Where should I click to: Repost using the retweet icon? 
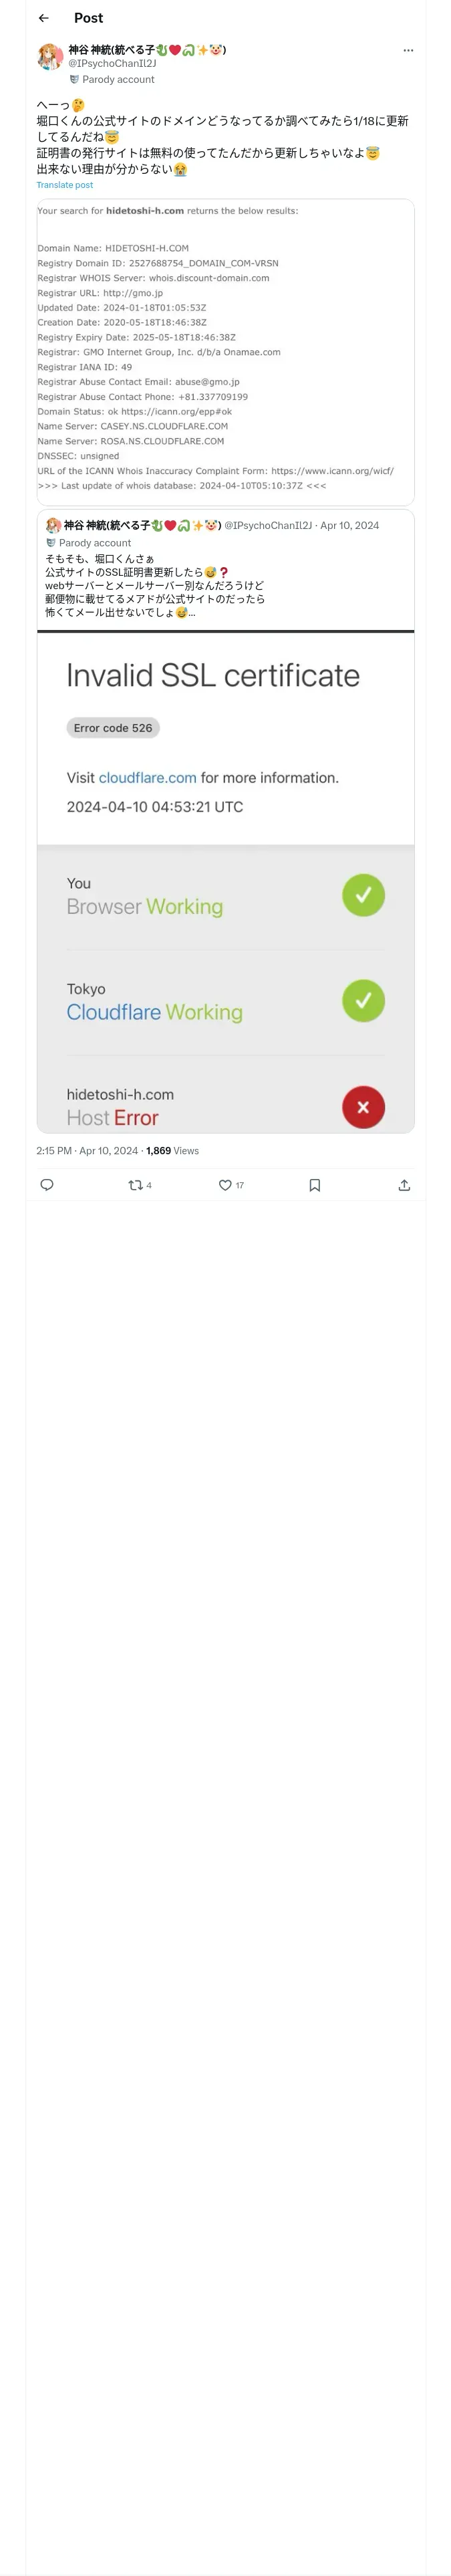pyautogui.click(x=140, y=1185)
